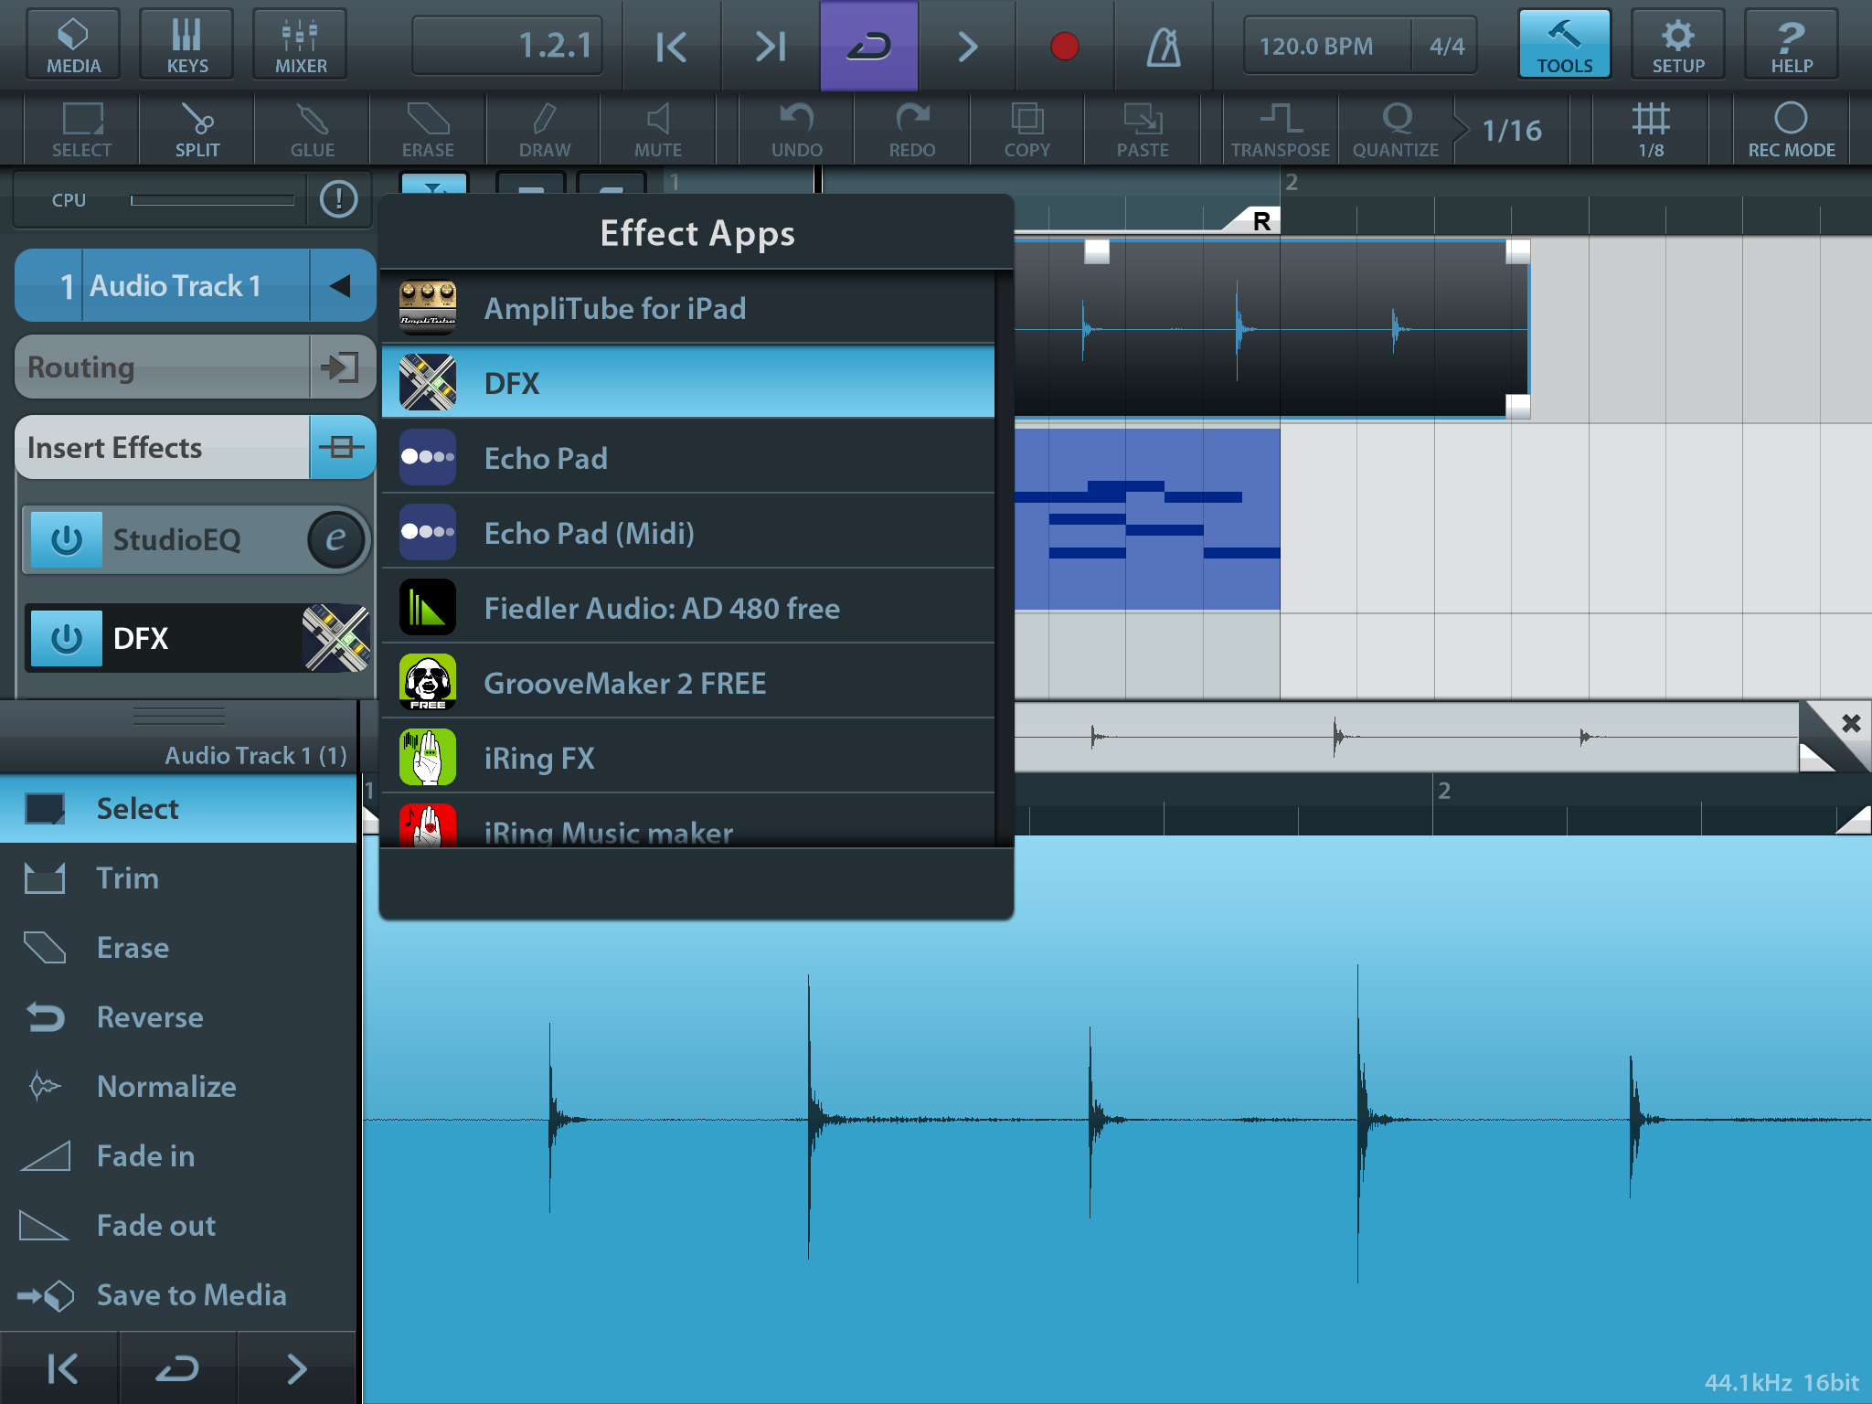Image resolution: width=1872 pixels, height=1404 pixels.
Task: Select iRing FX effect app
Action: point(687,758)
